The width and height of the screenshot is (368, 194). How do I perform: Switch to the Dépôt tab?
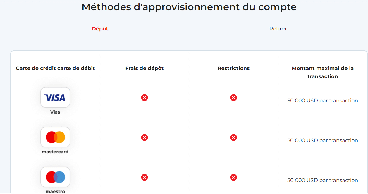click(100, 29)
